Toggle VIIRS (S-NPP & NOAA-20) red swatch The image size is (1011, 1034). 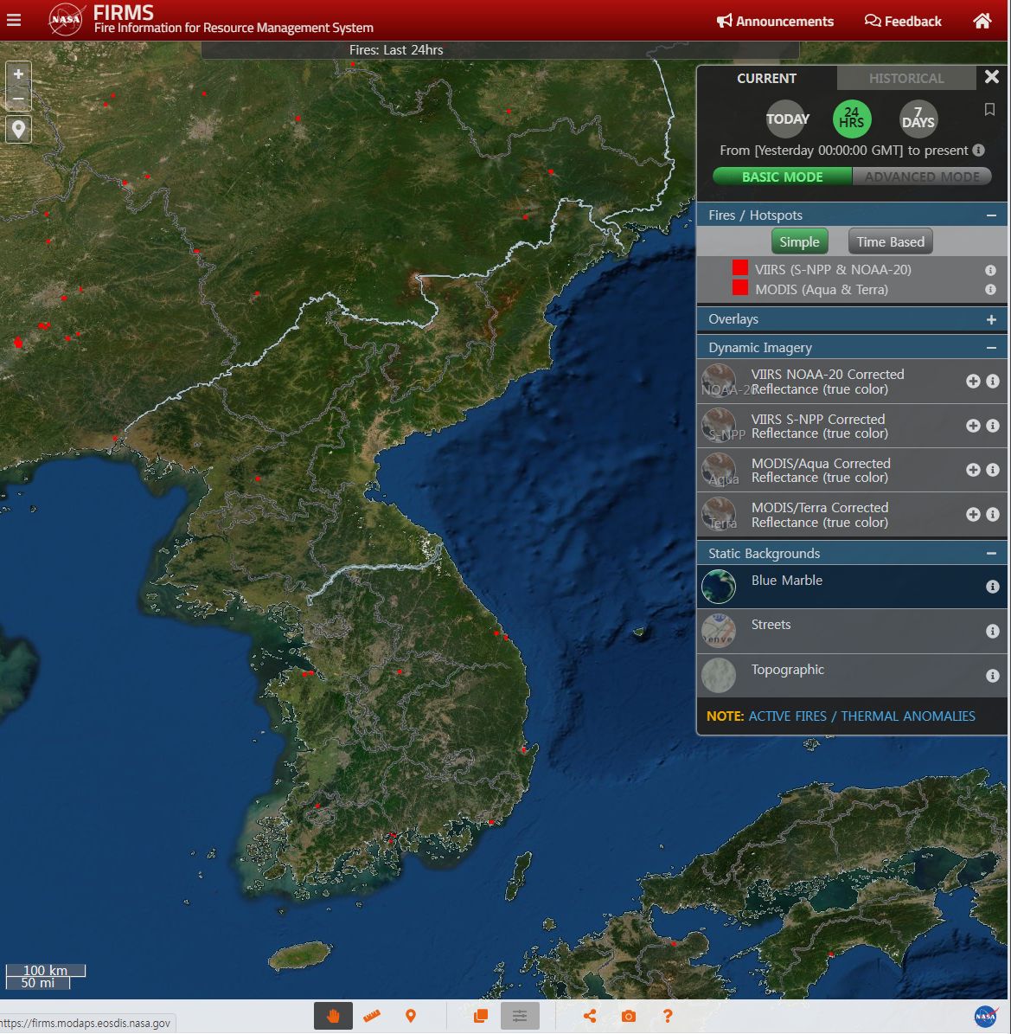(740, 267)
